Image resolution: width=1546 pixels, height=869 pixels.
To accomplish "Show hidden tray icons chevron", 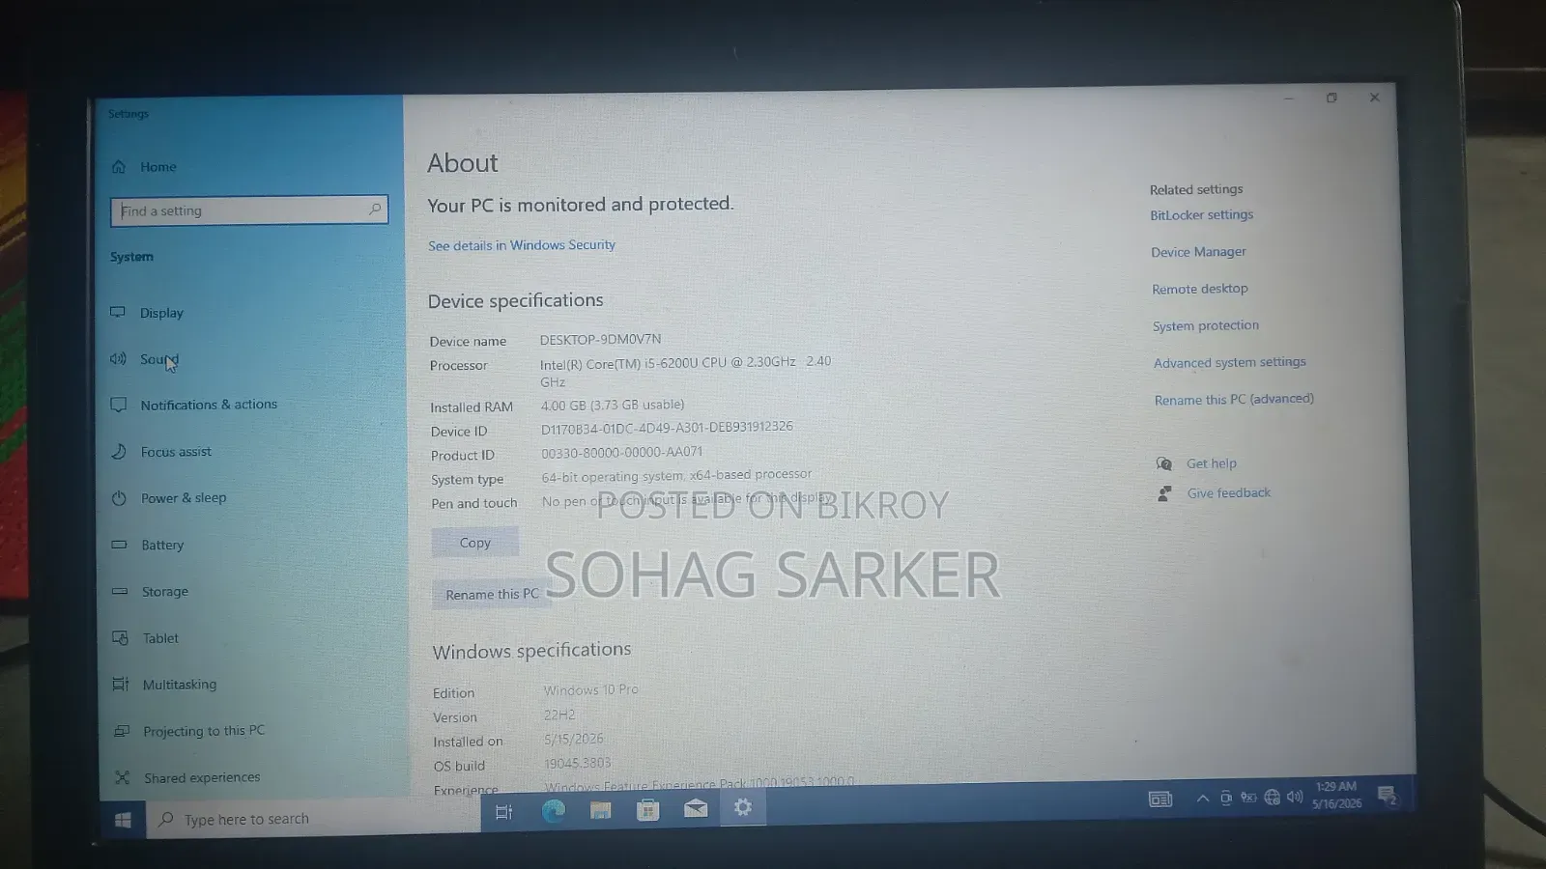I will click(1202, 799).
